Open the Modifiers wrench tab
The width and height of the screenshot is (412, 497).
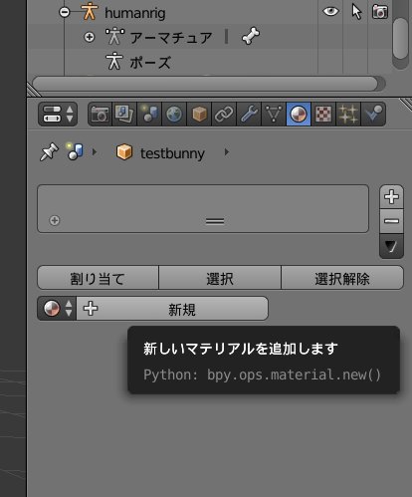point(249,115)
